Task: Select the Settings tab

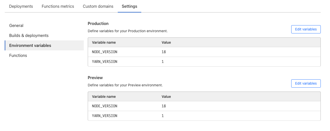Action: point(129,6)
